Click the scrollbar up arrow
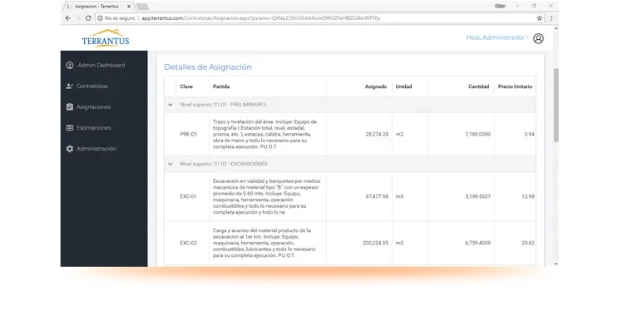The image size is (618, 336). click(556, 28)
